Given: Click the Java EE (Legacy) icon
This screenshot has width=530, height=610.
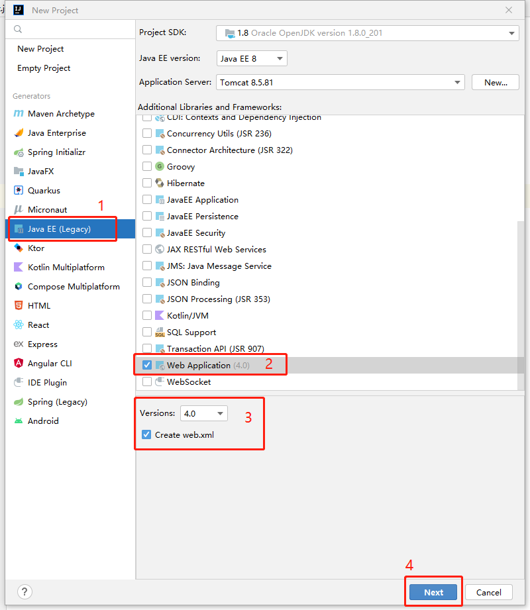Looking at the screenshot, I should tap(19, 229).
